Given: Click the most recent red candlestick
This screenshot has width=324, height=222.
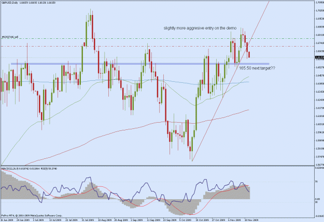Looking at the screenshot, I should click(x=249, y=55).
